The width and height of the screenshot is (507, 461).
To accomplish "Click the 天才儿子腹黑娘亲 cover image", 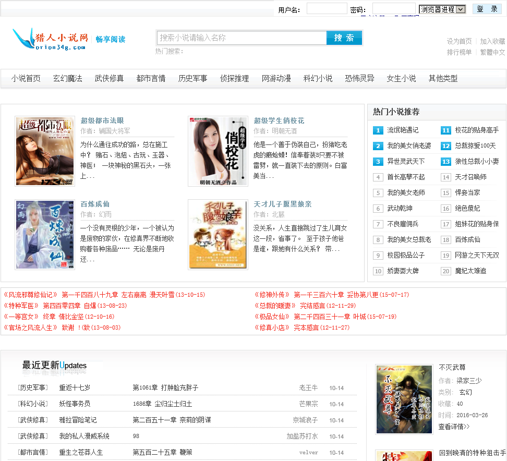I will coord(218,235).
